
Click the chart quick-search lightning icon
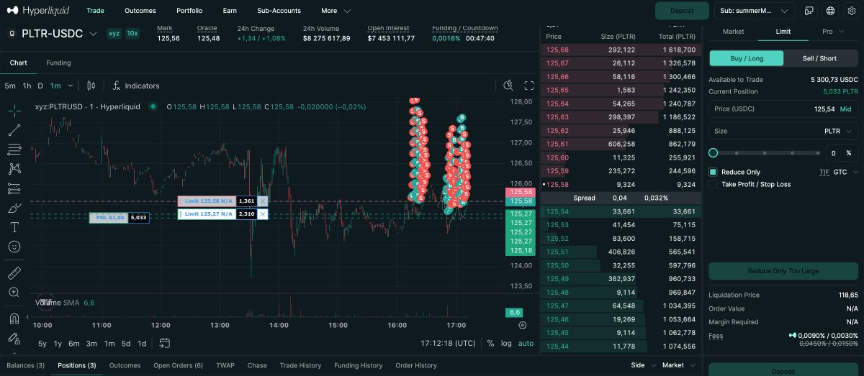[508, 86]
